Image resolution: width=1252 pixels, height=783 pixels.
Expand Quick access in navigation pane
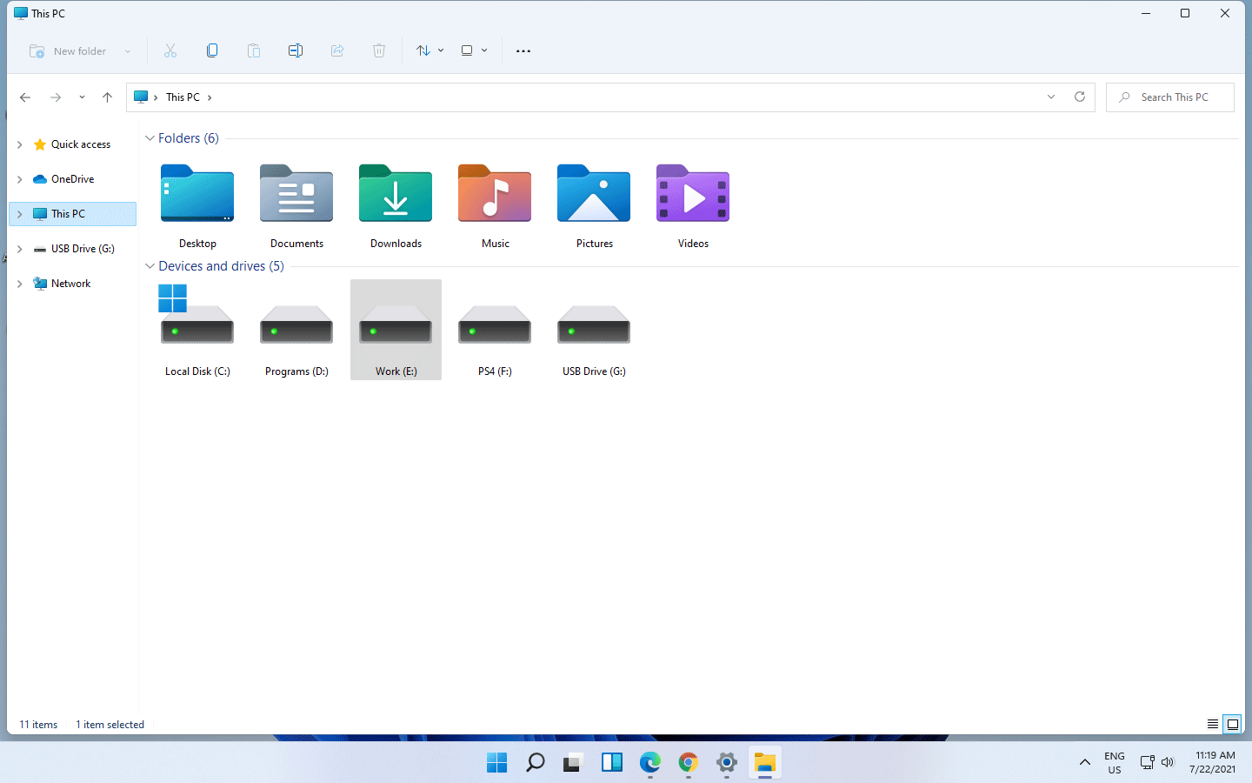click(20, 144)
